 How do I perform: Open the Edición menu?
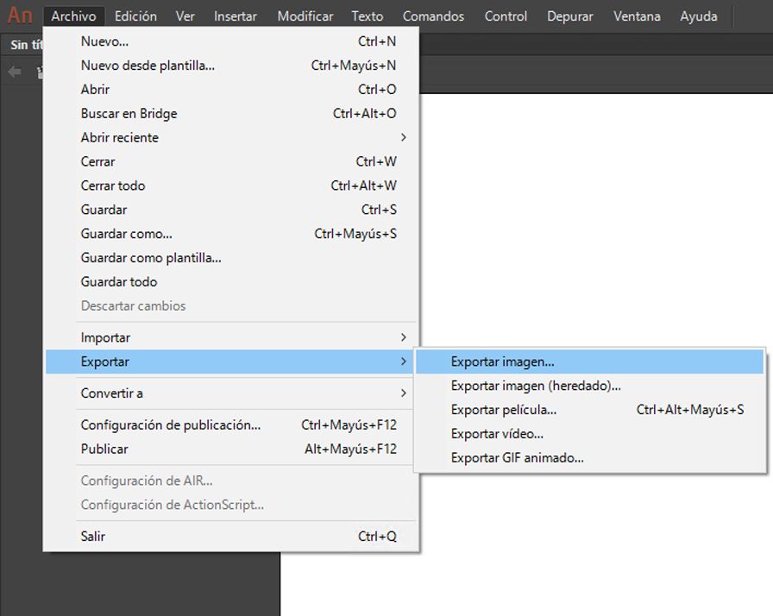(x=135, y=16)
